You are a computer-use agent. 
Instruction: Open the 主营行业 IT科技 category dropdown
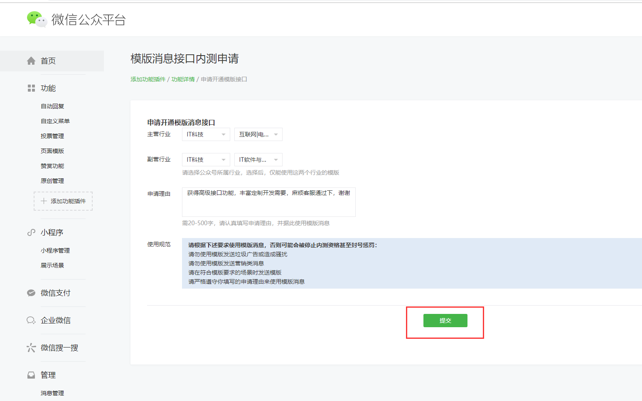pos(206,134)
